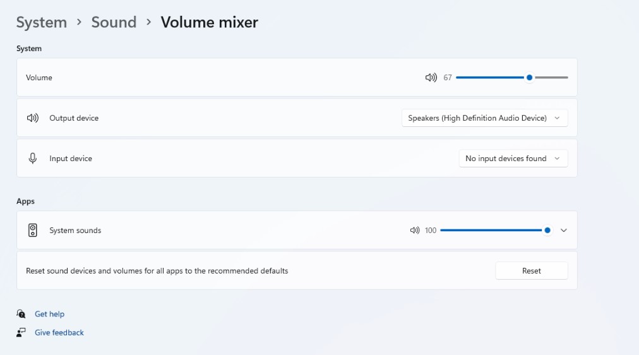
Task: Click the System sounds app icon
Action: click(x=33, y=231)
